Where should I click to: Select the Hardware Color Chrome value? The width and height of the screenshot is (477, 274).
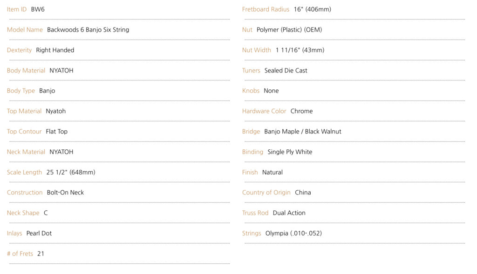tap(301, 111)
